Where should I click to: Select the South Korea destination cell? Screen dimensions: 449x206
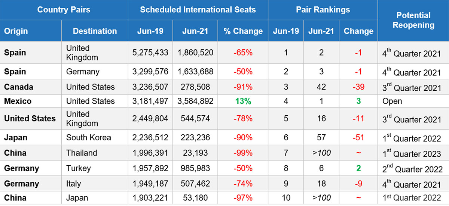pyautogui.click(x=89, y=137)
